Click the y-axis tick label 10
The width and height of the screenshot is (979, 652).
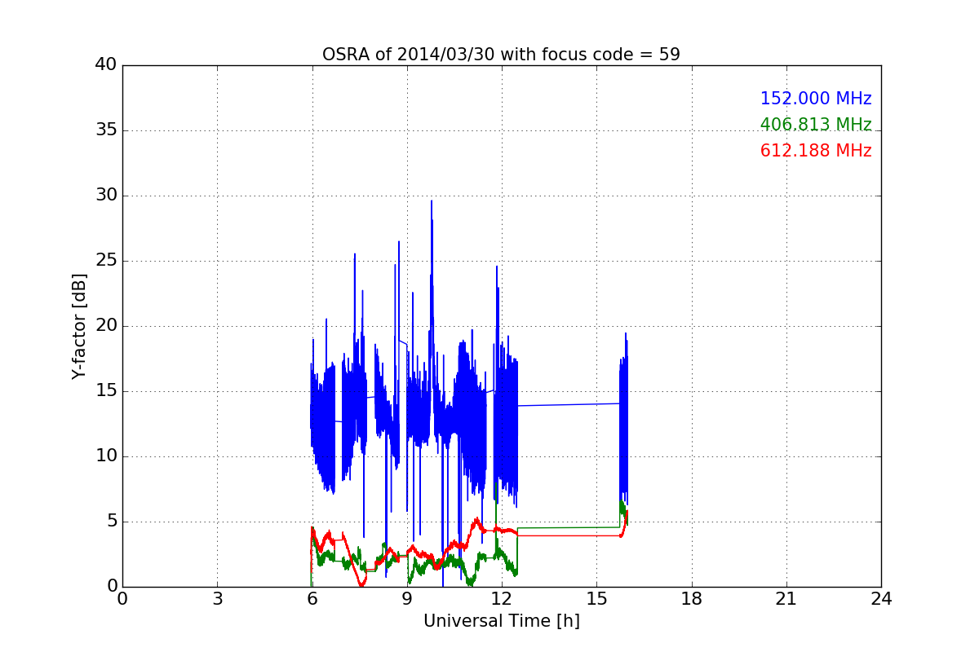tap(106, 456)
